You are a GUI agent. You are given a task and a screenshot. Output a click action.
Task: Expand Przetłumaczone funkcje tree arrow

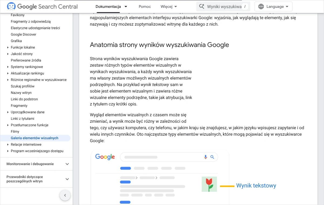click(8, 125)
